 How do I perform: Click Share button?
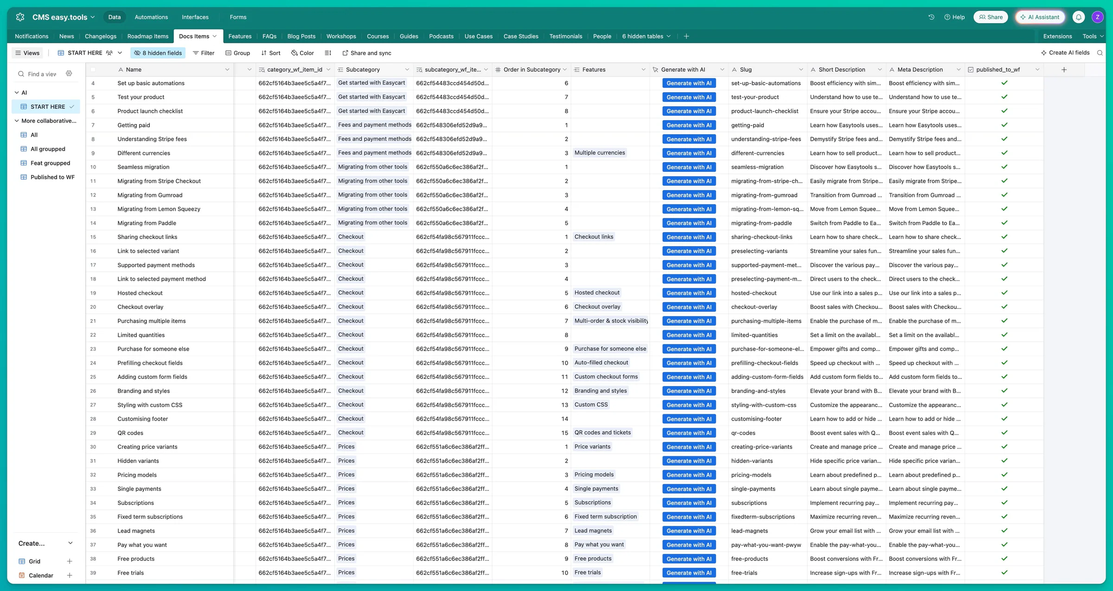[x=991, y=17]
